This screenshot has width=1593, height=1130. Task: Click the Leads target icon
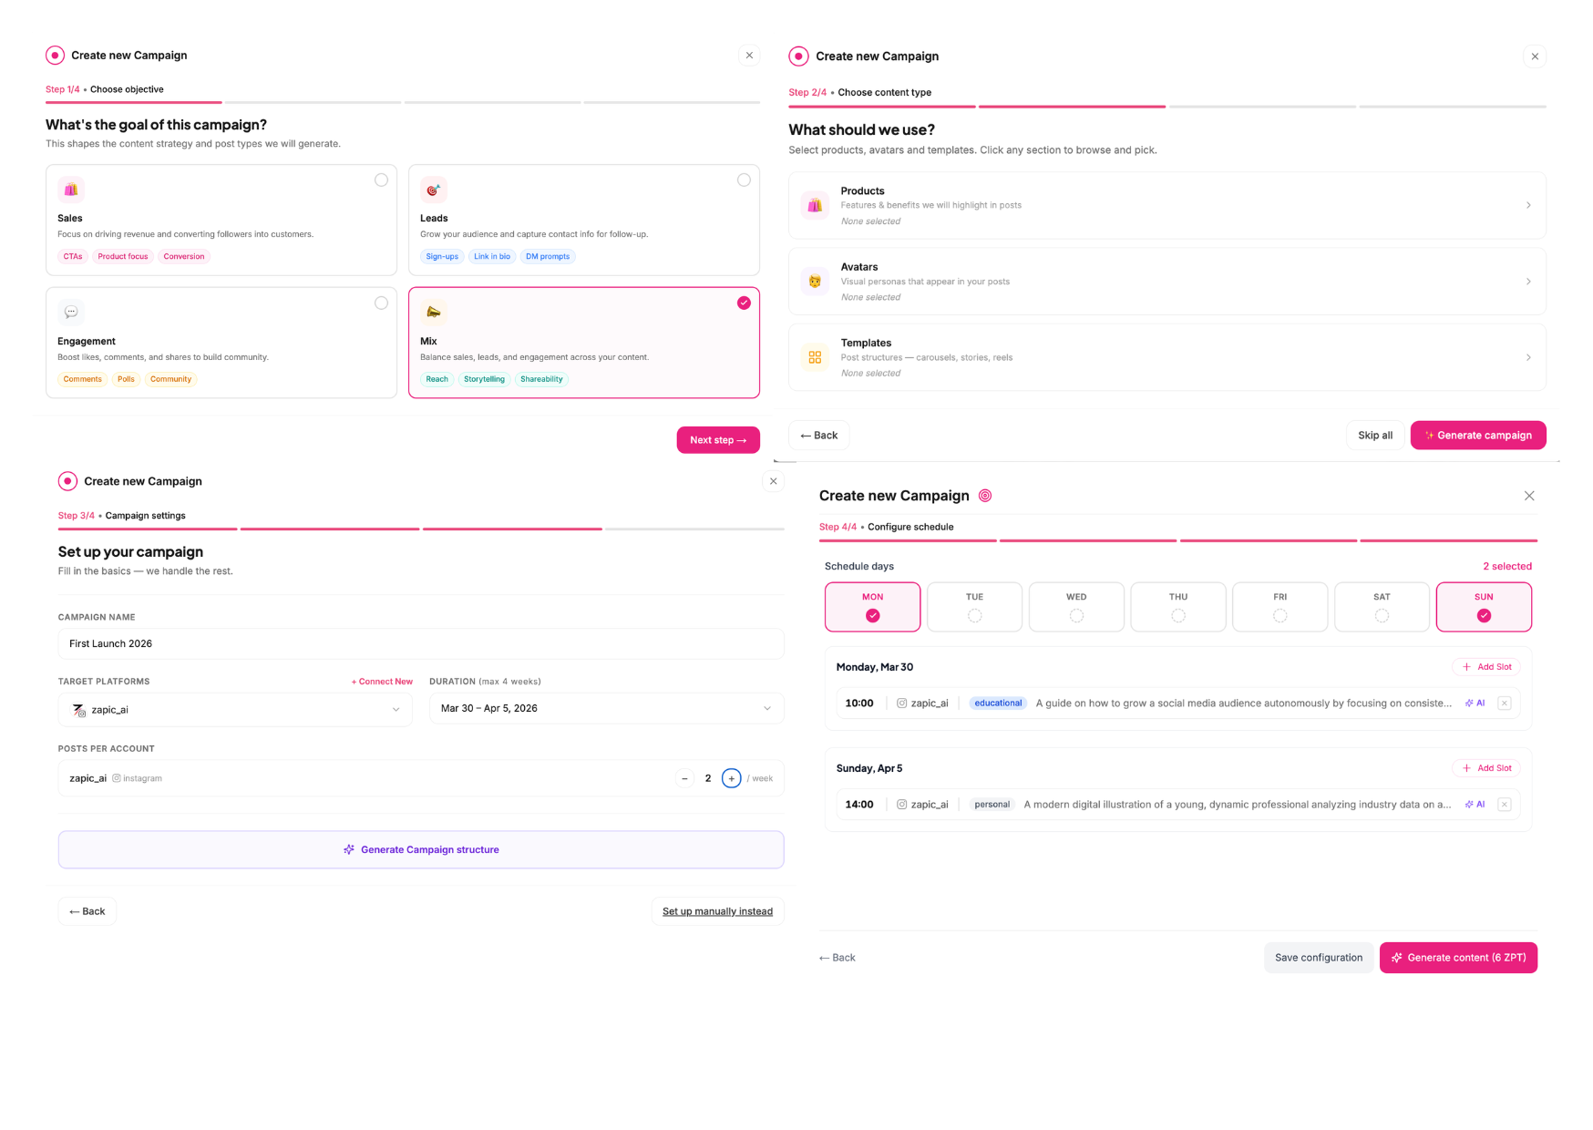coord(434,190)
